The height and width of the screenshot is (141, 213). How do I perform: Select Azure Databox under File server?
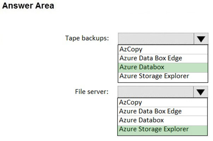pos(162,121)
